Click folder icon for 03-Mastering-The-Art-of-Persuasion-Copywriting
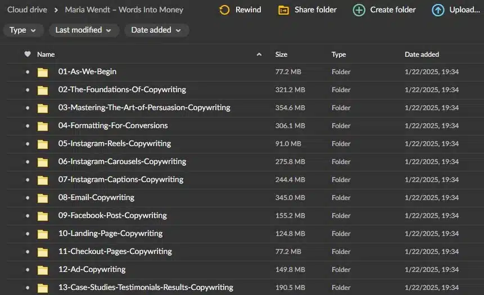 (x=43, y=108)
